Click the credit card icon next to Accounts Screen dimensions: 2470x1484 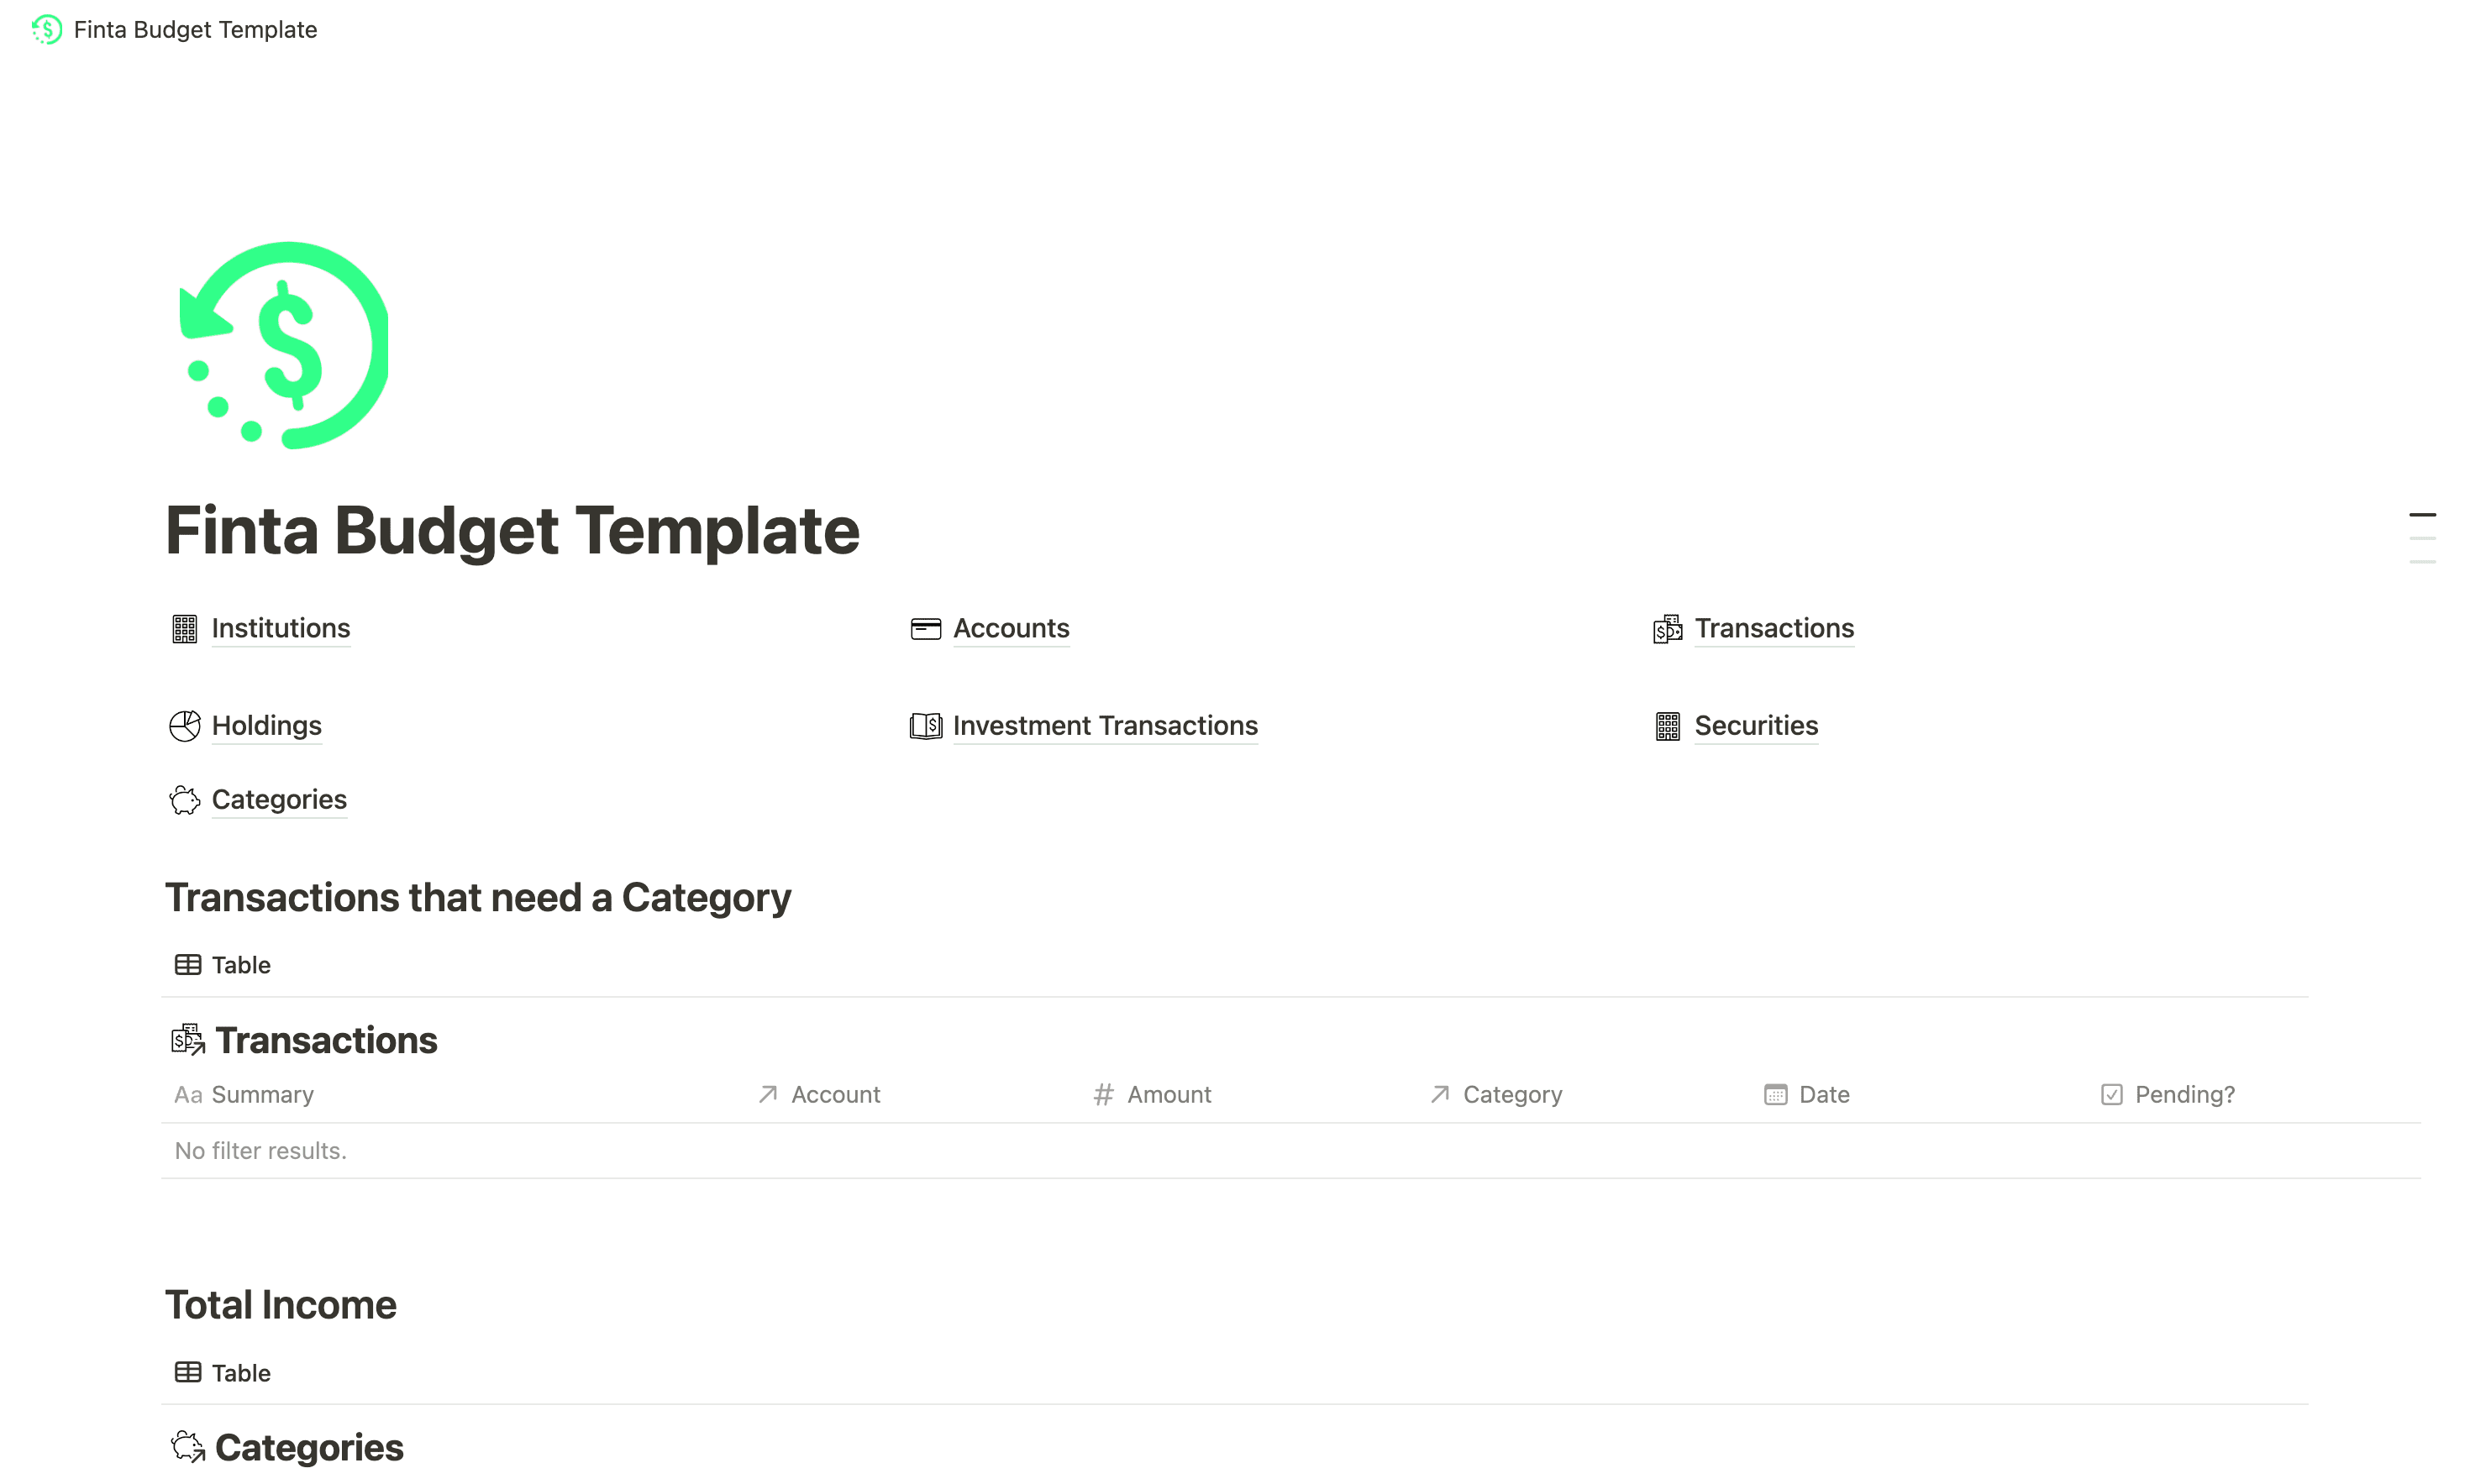tap(927, 629)
